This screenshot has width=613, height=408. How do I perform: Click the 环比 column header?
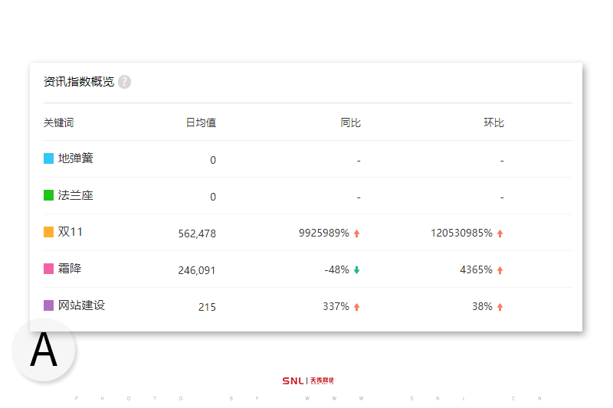(x=493, y=122)
